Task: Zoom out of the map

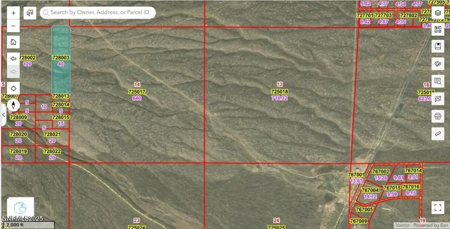Action: [14, 26]
